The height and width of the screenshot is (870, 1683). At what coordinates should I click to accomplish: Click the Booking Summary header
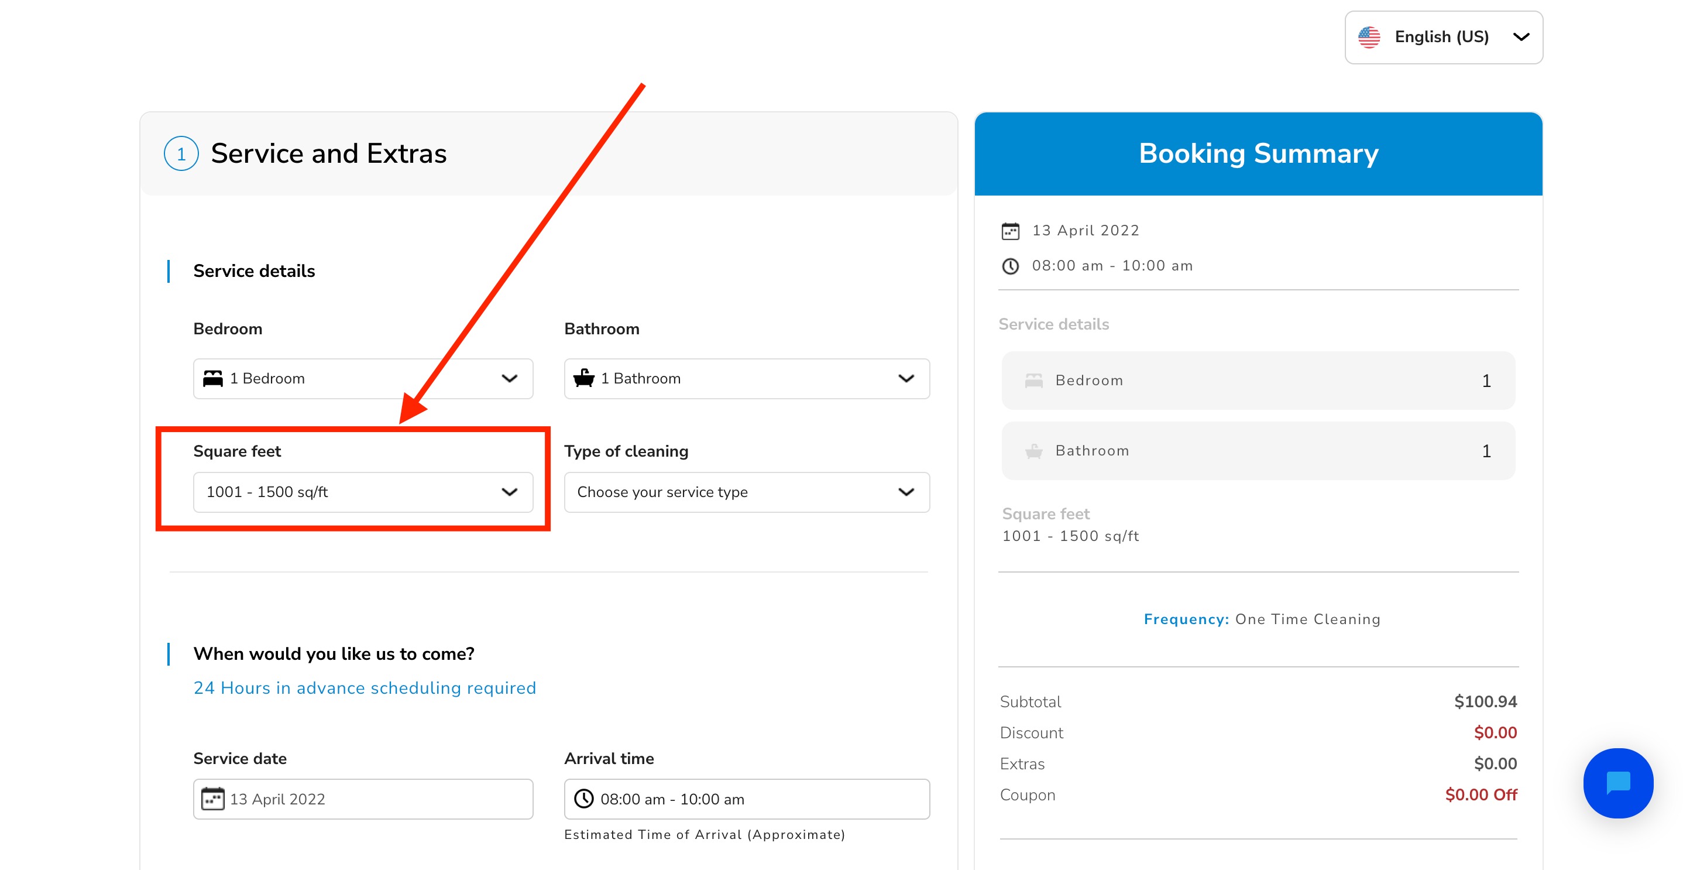[x=1258, y=153]
